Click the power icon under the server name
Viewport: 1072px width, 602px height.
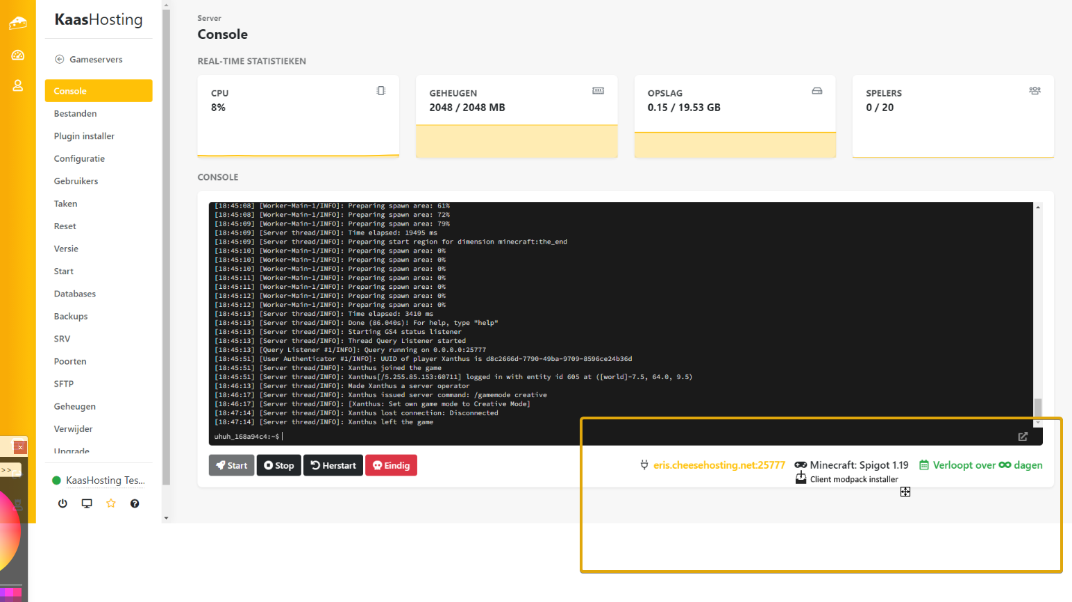[62, 503]
